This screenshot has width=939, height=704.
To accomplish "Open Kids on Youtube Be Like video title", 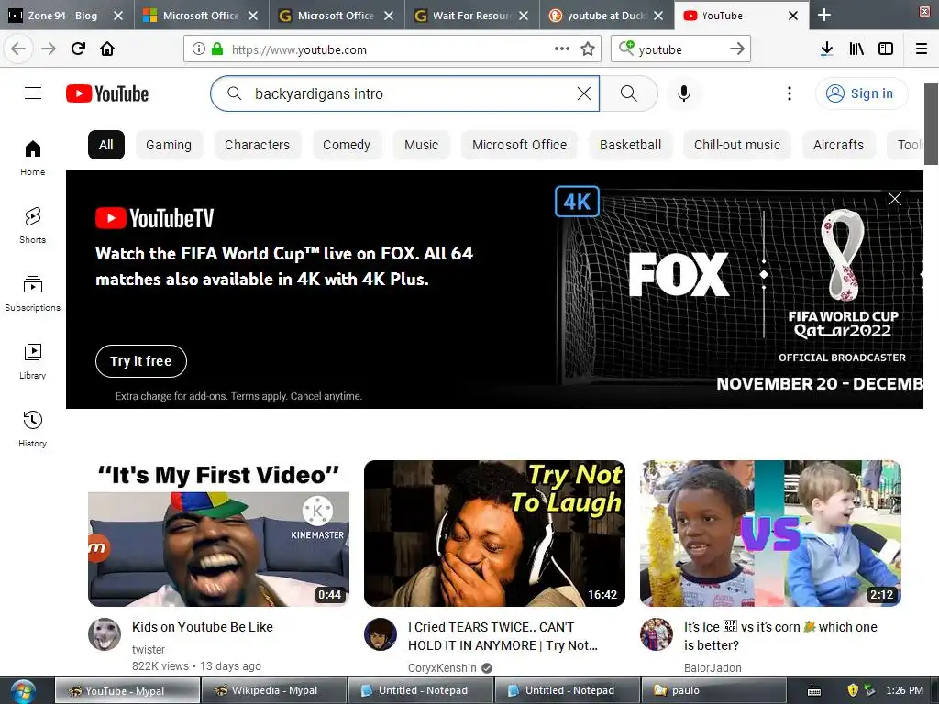I will pos(203,627).
